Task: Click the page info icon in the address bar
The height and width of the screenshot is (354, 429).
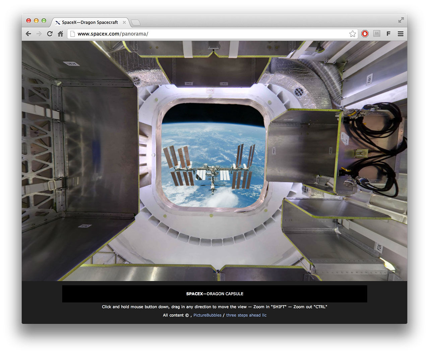Action: (72, 34)
